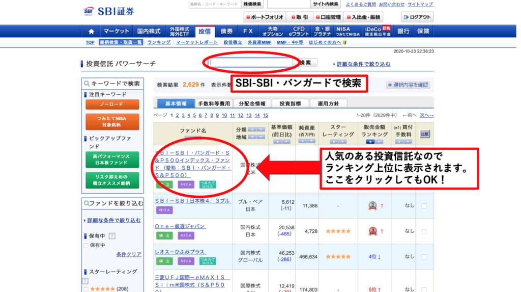The height and width of the screenshot is (292, 521).
Task: Click the silver rank-2 medal icon
Action: (x=372, y=206)
